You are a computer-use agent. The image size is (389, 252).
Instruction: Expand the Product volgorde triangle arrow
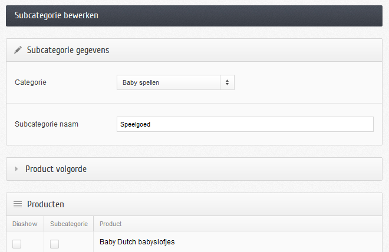pyautogui.click(x=17, y=169)
